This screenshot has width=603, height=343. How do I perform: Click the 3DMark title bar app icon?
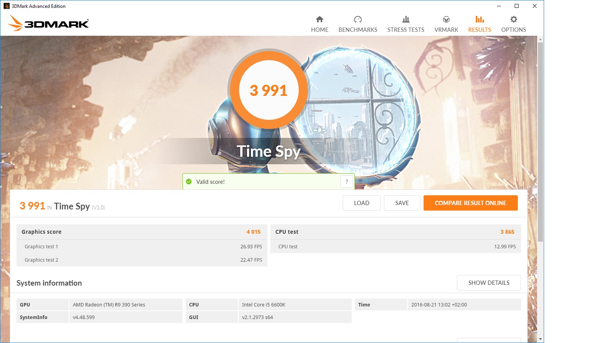point(6,6)
